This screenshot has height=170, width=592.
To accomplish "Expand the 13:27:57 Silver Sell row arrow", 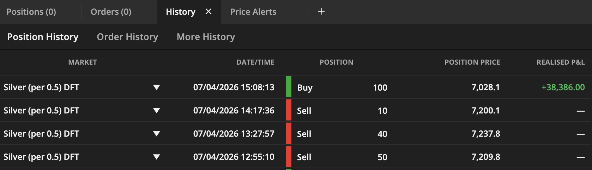I will coord(157,133).
